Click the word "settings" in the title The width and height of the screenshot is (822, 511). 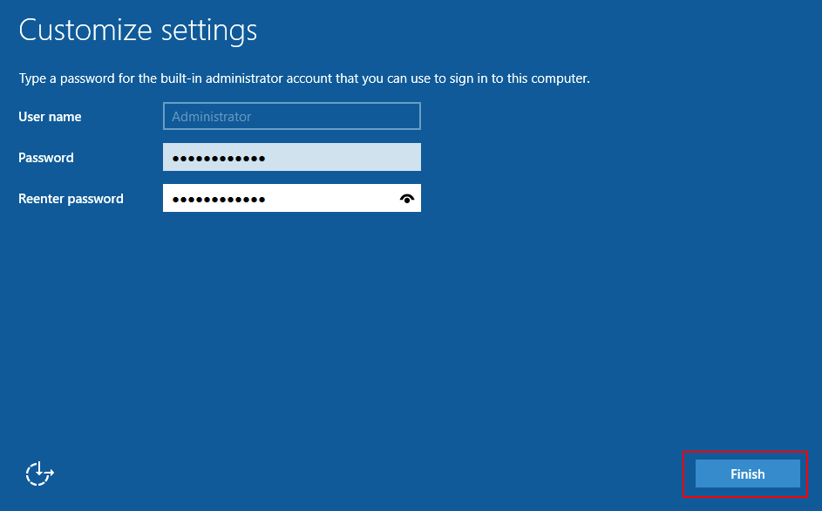[x=209, y=31]
